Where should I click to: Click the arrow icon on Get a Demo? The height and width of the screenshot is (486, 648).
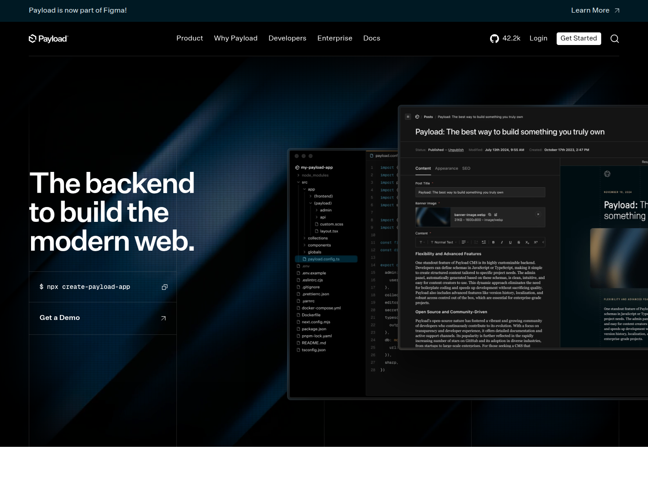(163, 318)
